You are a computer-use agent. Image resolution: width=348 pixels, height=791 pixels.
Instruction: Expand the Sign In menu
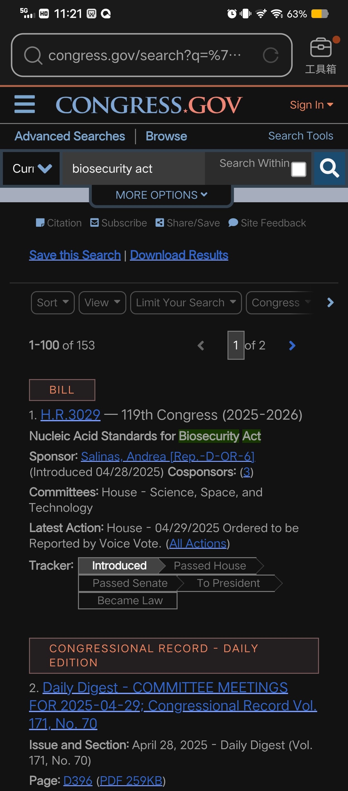click(x=312, y=105)
